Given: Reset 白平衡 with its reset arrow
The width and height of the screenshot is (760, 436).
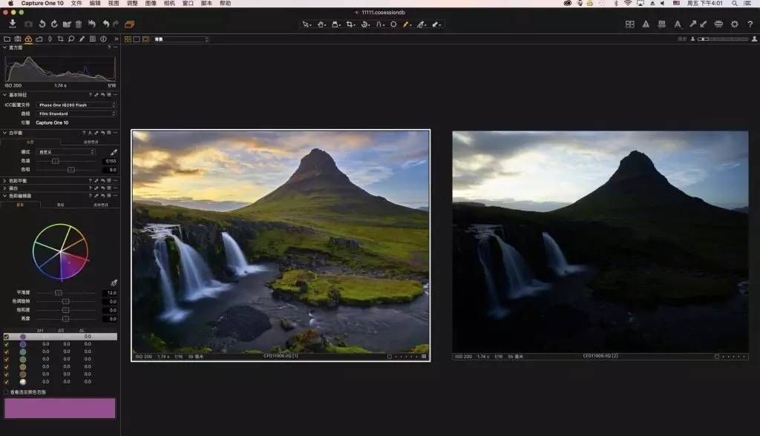Looking at the screenshot, I should [103, 132].
